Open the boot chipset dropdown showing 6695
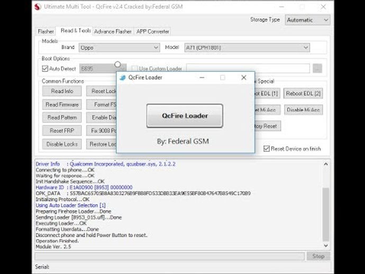This screenshot has height=274, width=365. tap(103, 68)
